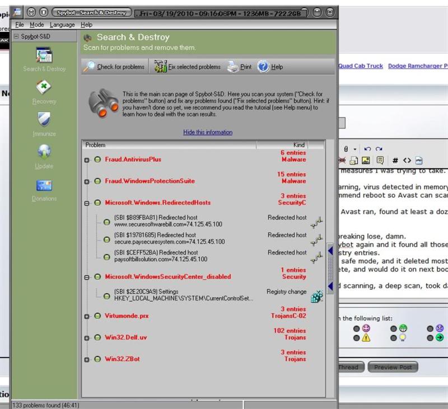Click redo icon in forum editor
The width and height of the screenshot is (448, 409).
379,149
